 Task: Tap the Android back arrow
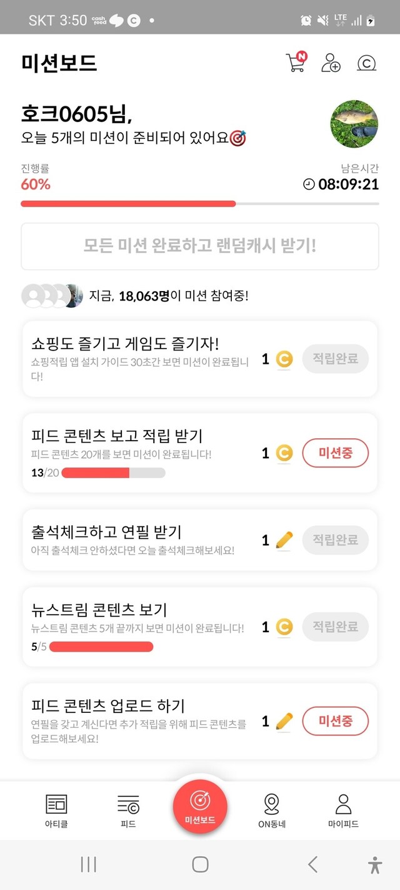pyautogui.click(x=313, y=864)
